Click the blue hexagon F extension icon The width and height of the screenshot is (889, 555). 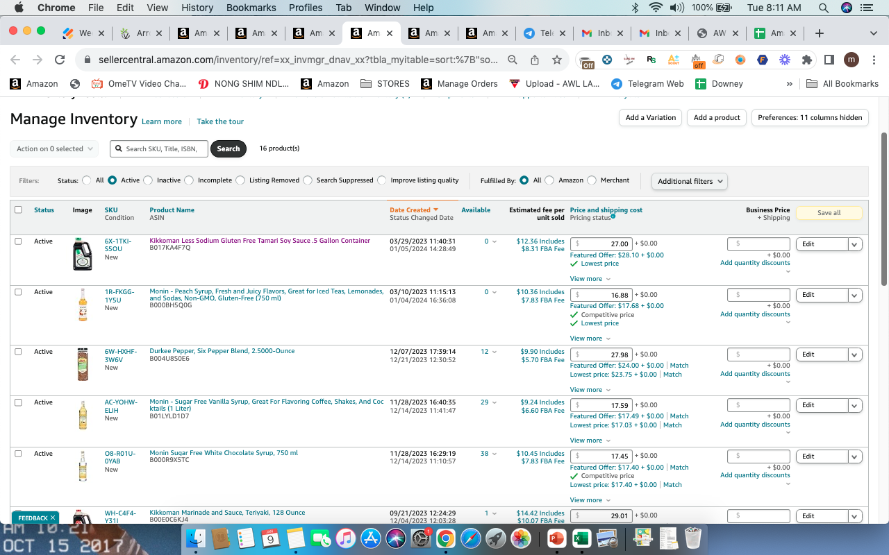click(763, 60)
